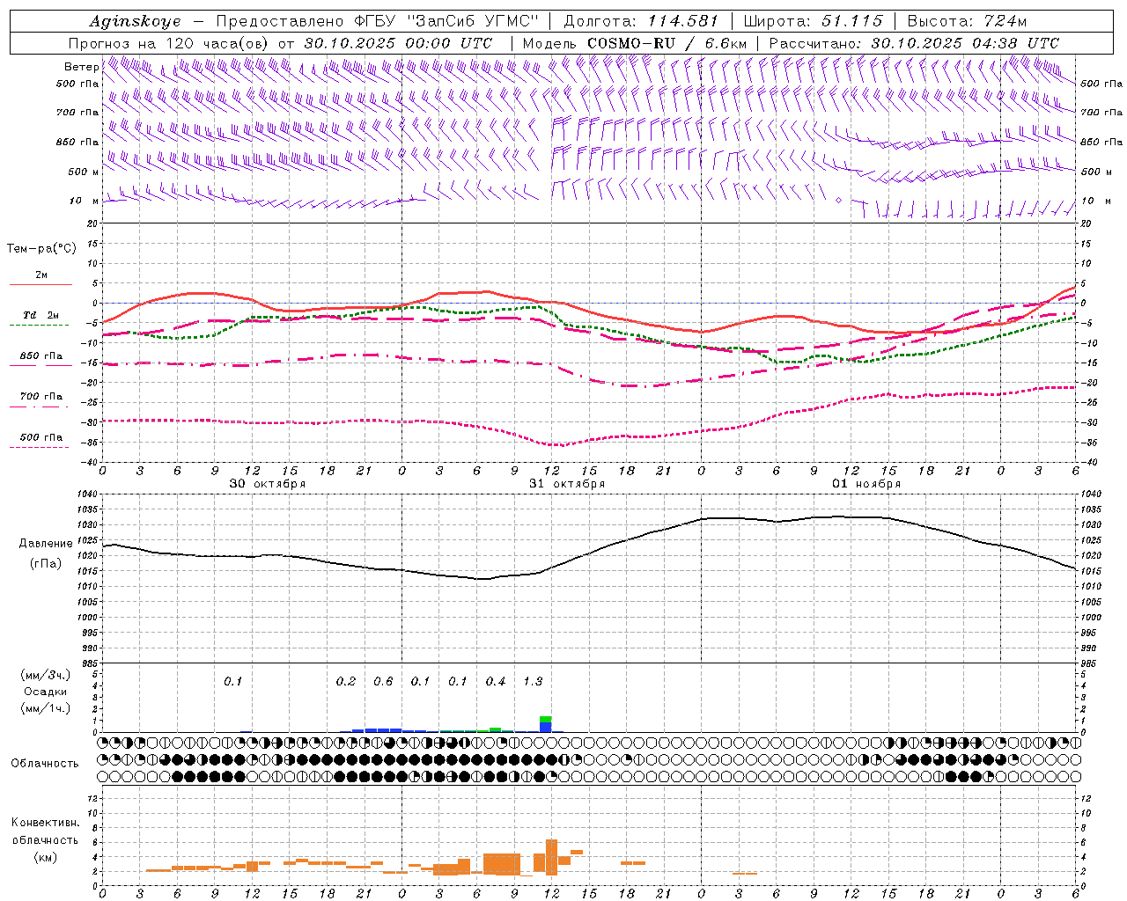The height and width of the screenshot is (901, 1127).
Task: Click the "700 гПа" temperature legend entry
Action: pos(41,396)
